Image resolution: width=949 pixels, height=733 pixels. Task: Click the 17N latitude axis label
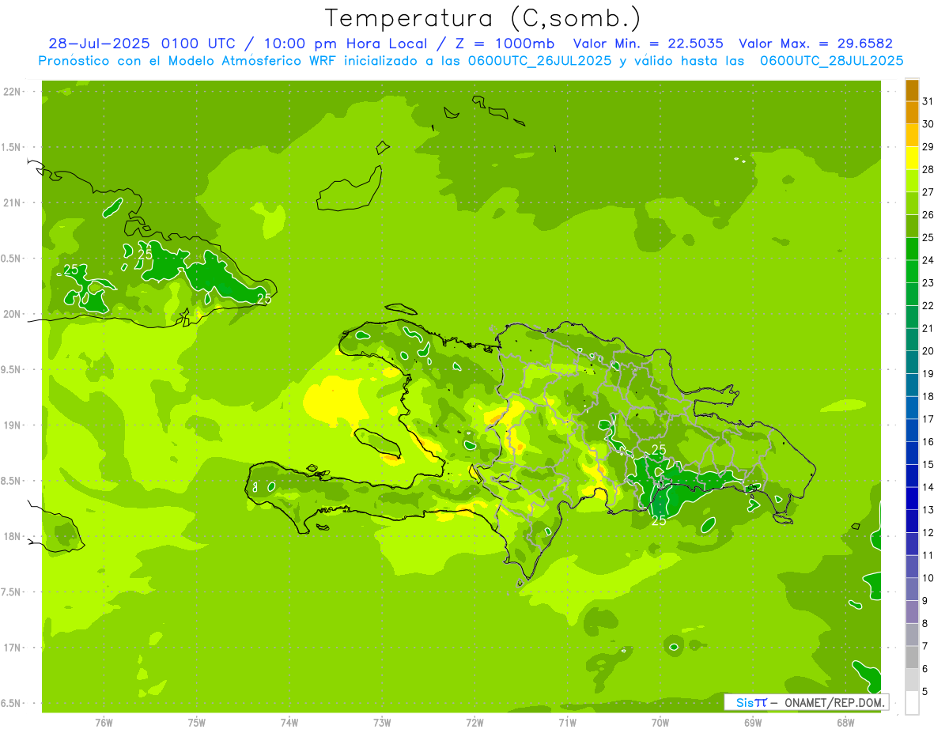point(13,648)
